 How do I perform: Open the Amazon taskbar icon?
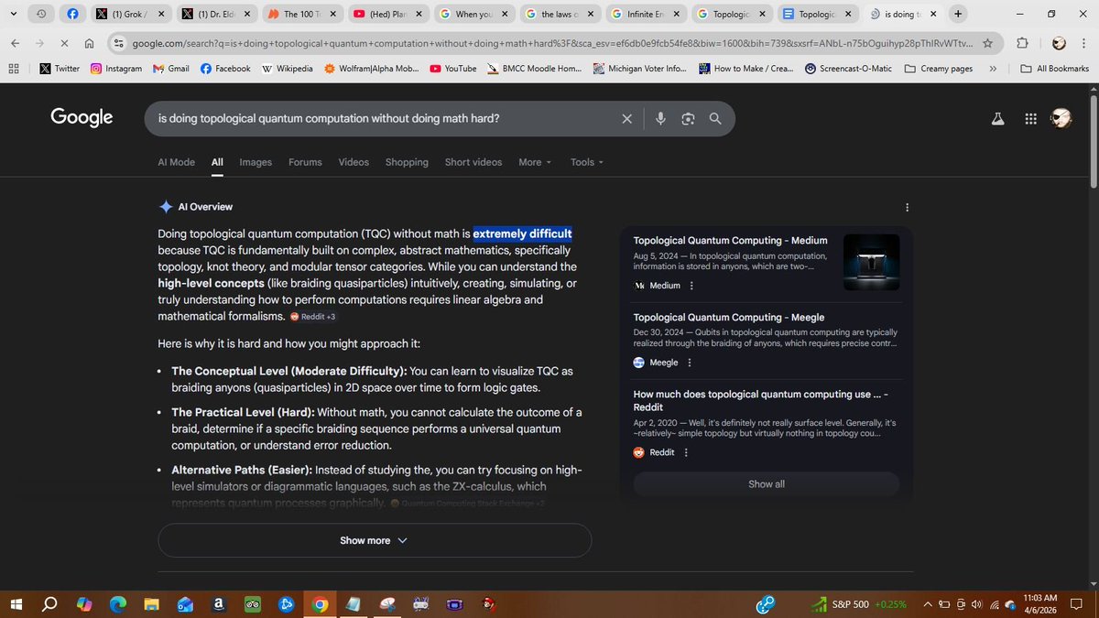219,604
